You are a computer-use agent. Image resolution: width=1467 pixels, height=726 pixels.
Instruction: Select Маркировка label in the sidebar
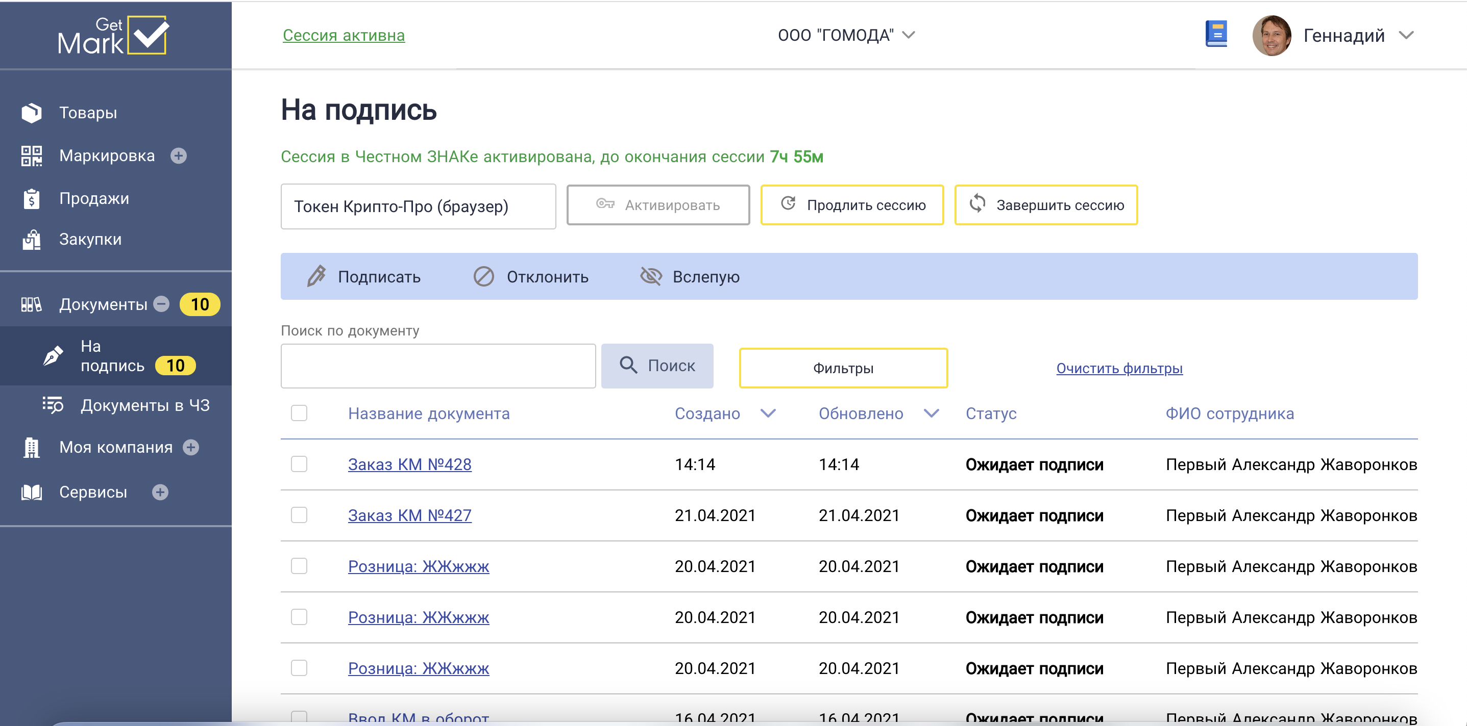click(x=107, y=155)
